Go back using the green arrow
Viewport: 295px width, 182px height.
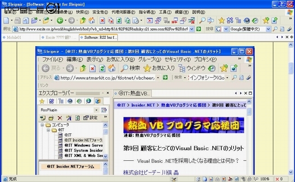[60, 20]
